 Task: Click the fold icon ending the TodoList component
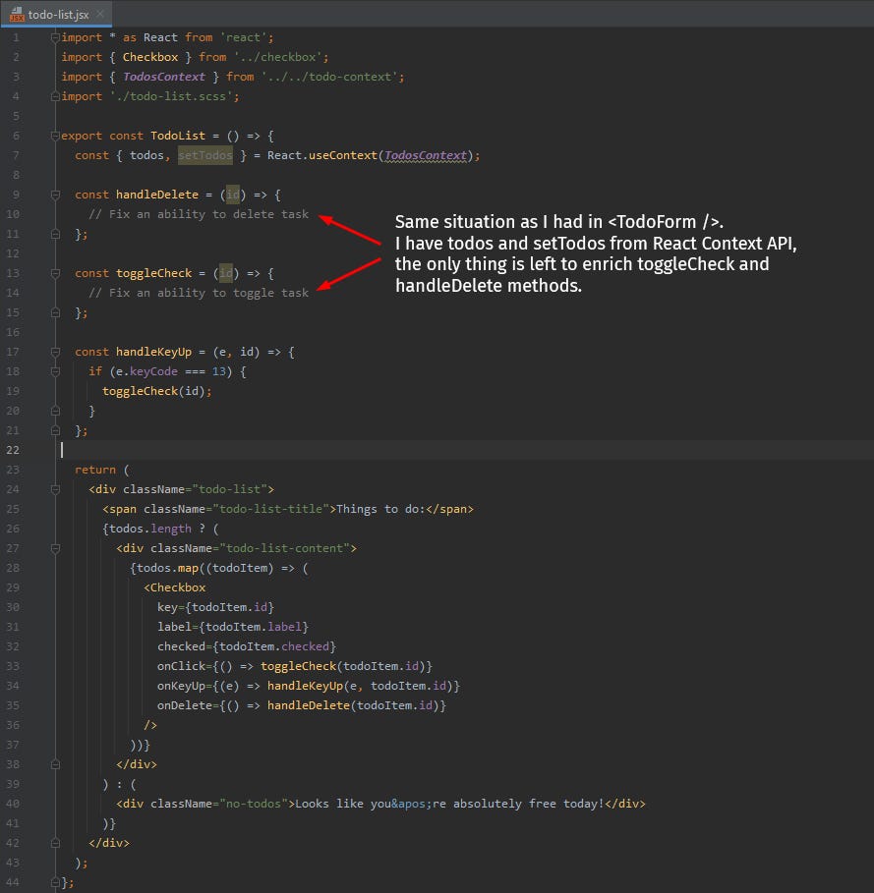click(x=55, y=881)
